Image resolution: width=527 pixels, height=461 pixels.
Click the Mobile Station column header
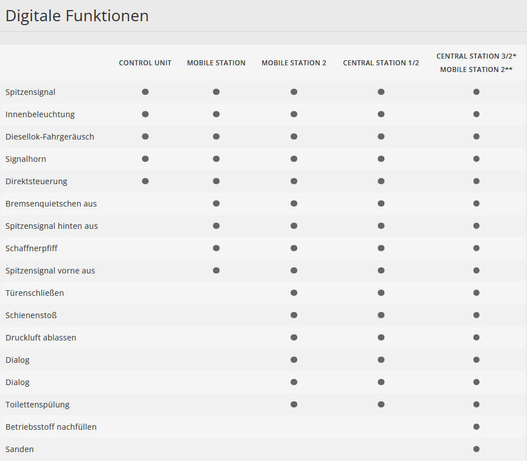tap(216, 63)
